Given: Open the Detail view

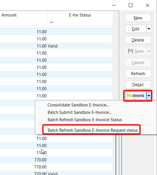Looking at the screenshot, I should click(x=138, y=85).
